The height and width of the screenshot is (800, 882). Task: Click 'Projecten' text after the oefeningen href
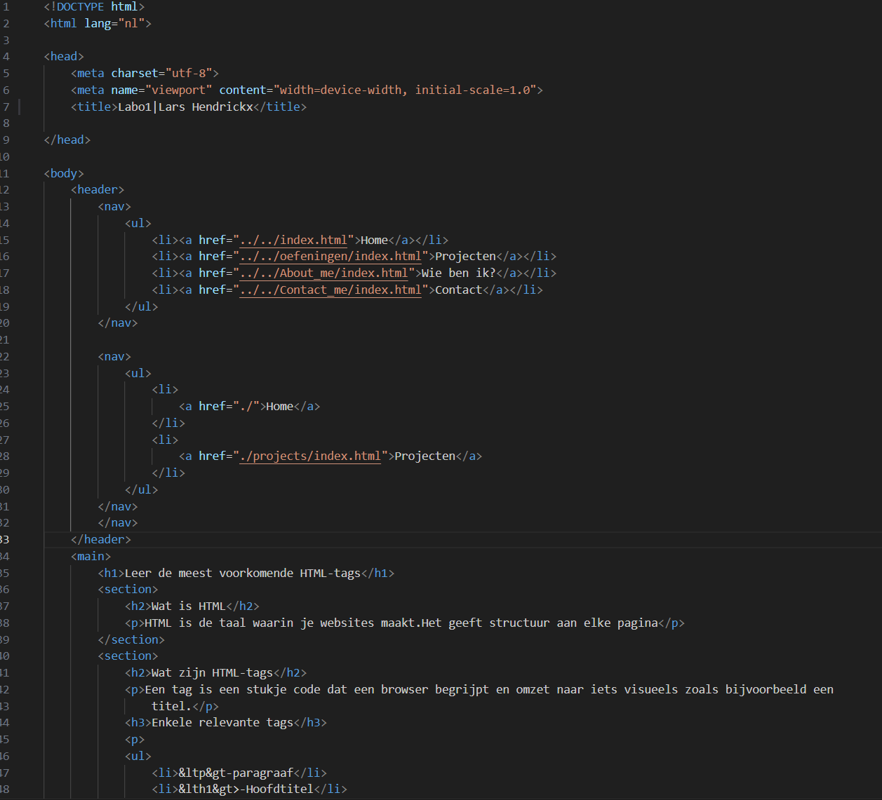465,257
